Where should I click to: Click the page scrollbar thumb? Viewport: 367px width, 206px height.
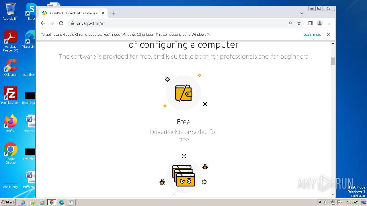click(x=333, y=61)
